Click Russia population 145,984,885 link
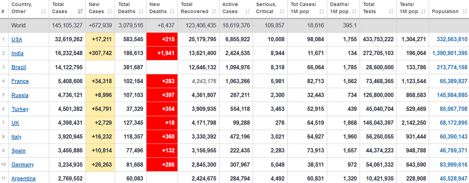469x183 pixels. [451, 95]
